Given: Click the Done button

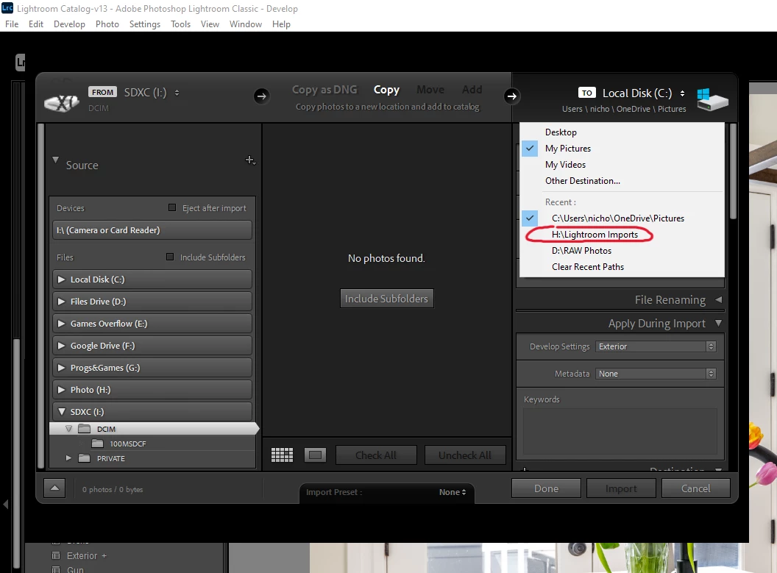Looking at the screenshot, I should [546, 488].
